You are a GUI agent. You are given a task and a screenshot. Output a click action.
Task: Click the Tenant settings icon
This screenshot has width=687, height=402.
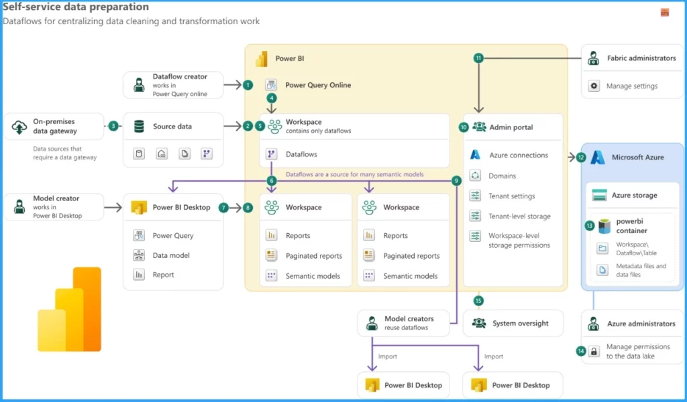[x=475, y=196]
